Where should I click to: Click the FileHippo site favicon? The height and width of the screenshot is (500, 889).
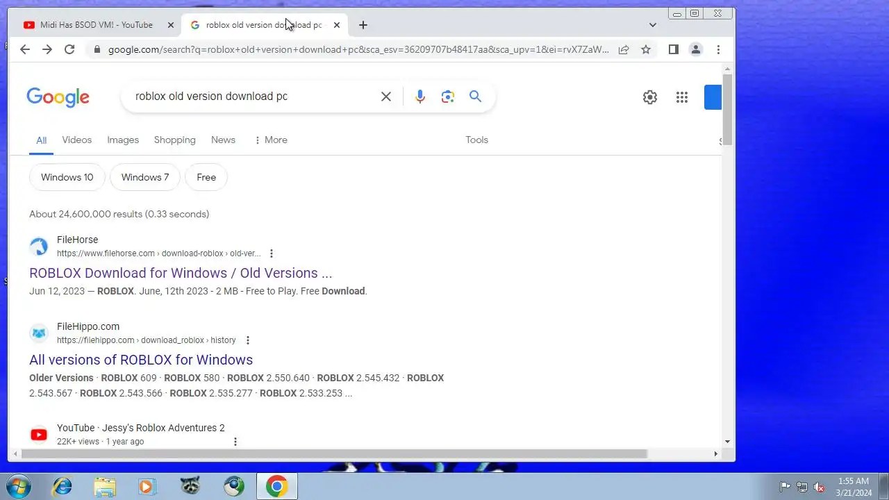(39, 333)
